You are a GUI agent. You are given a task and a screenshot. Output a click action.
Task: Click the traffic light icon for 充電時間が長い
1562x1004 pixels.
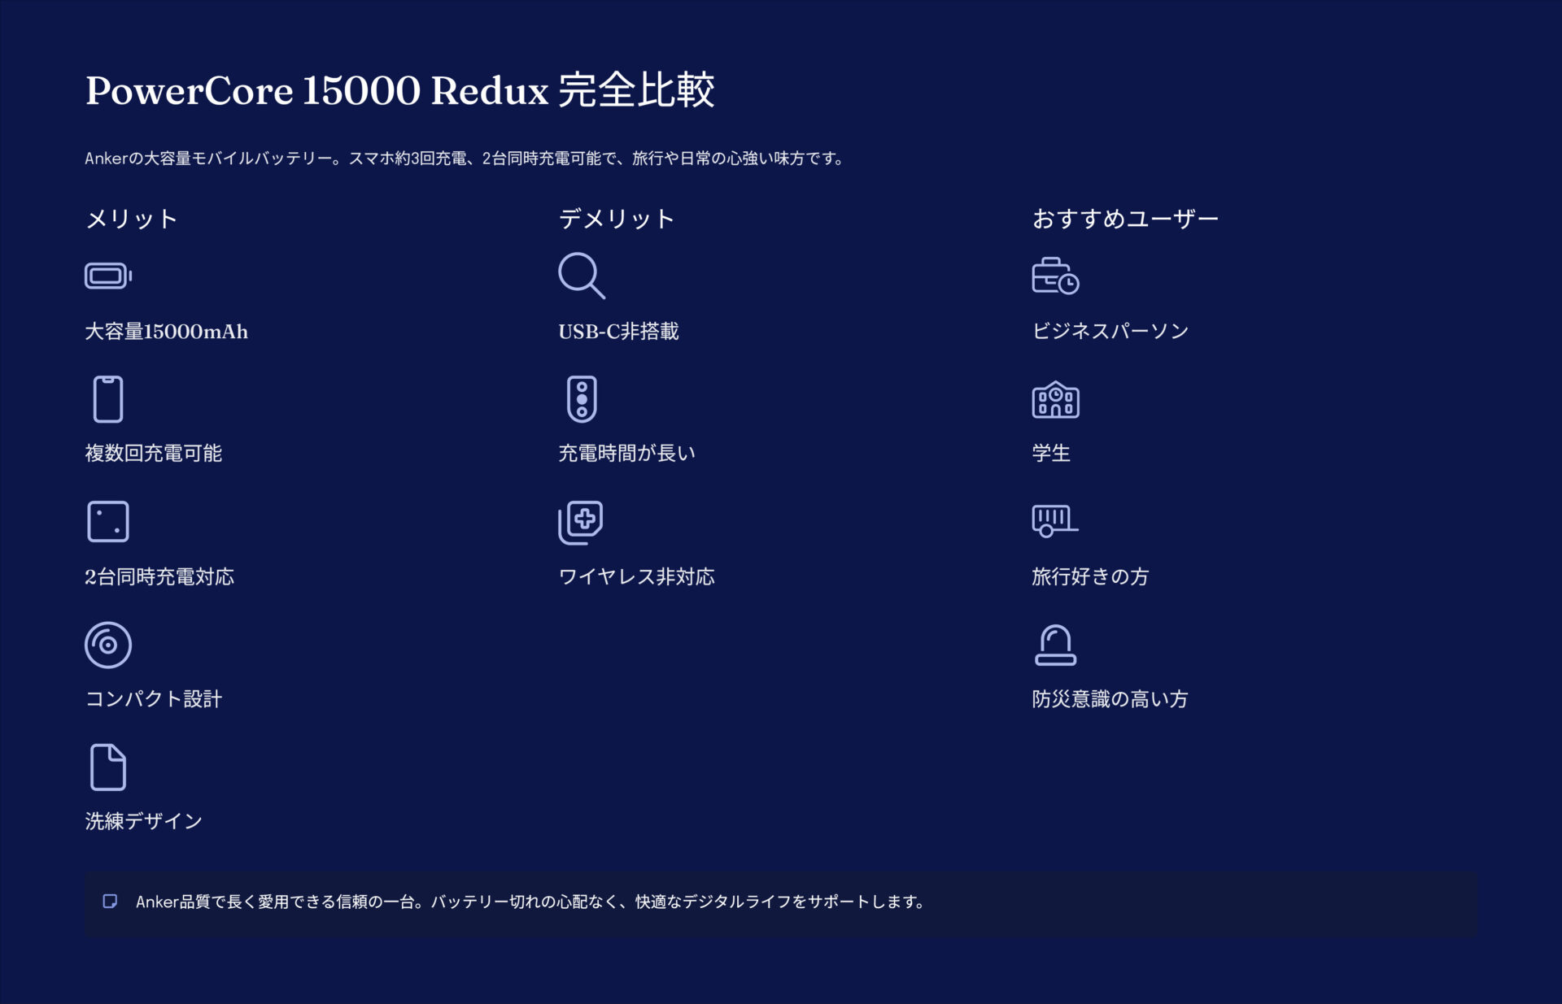coord(581,398)
